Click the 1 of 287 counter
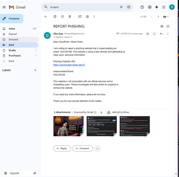 click(x=143, y=17)
